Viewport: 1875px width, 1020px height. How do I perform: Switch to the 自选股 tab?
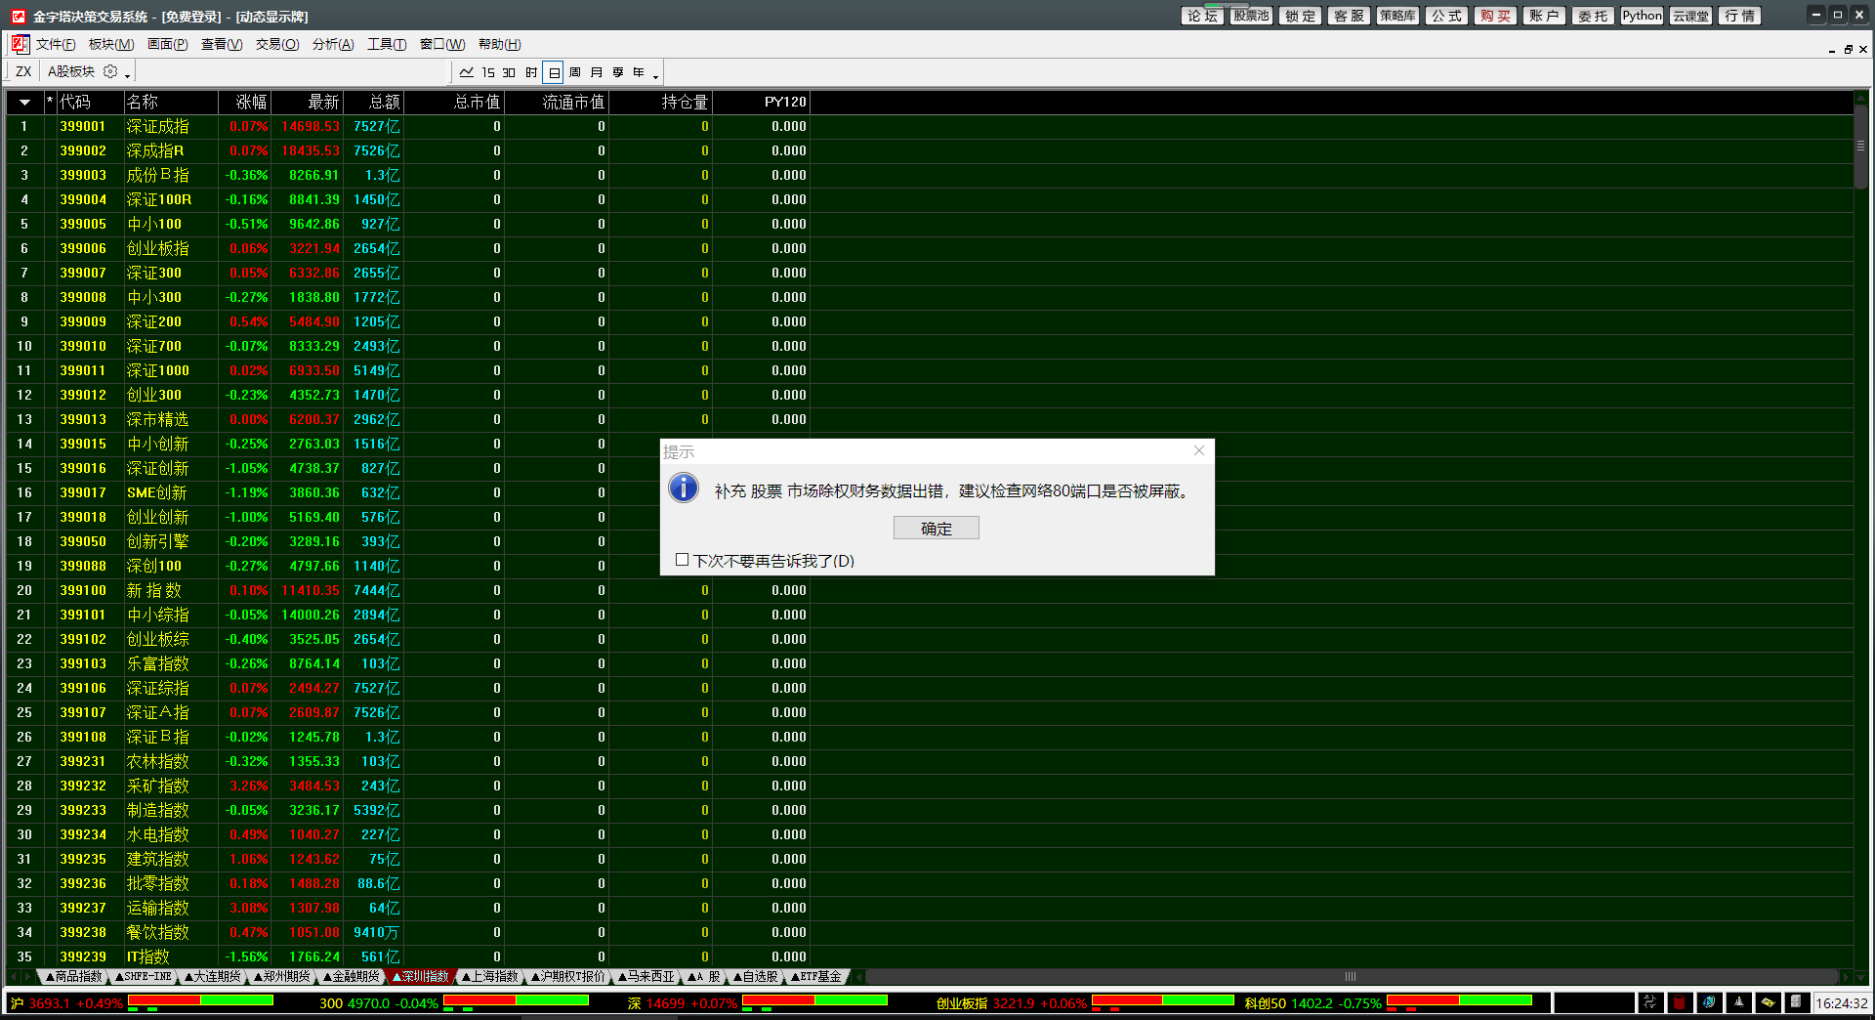pyautogui.click(x=757, y=976)
